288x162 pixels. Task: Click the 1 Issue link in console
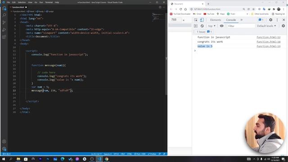(204, 32)
